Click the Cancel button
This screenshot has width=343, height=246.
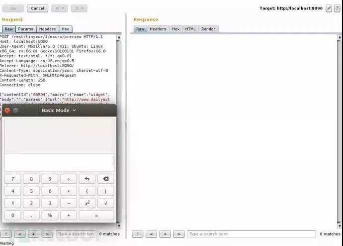click(37, 8)
